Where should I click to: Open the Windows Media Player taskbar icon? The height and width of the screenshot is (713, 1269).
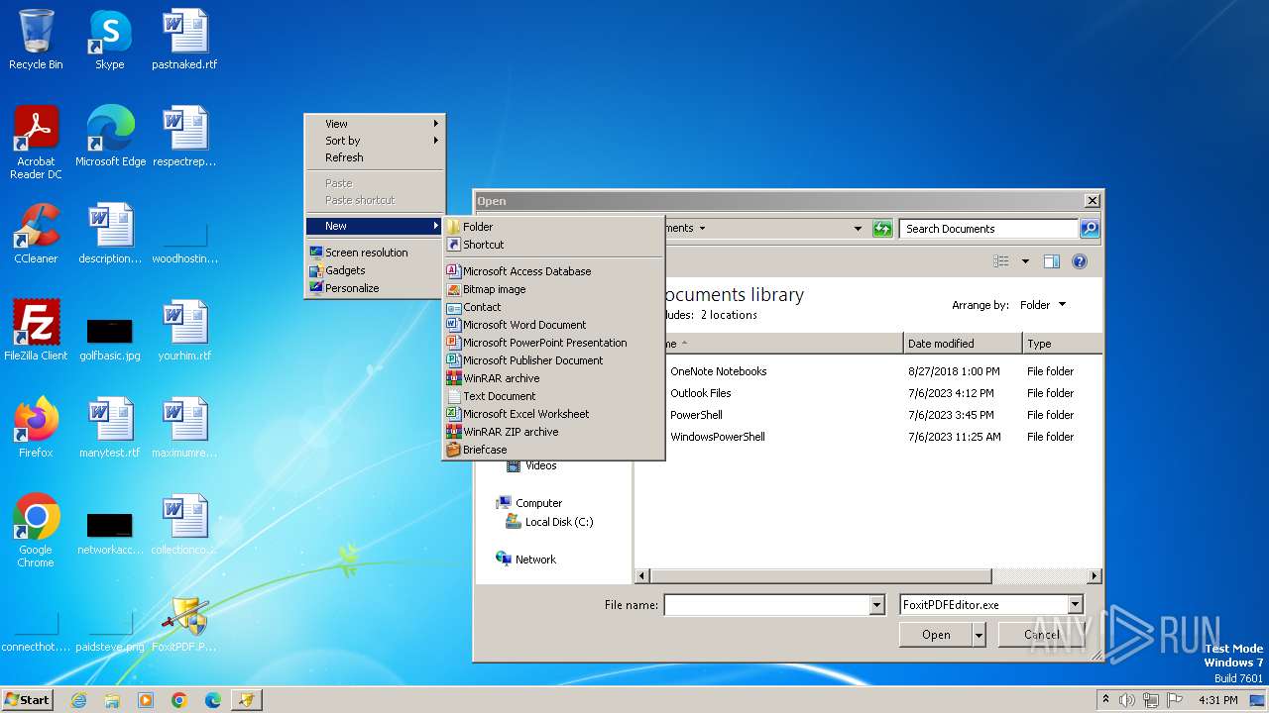click(146, 700)
